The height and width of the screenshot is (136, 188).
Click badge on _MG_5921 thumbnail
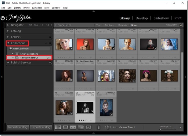[x=155, y=49]
